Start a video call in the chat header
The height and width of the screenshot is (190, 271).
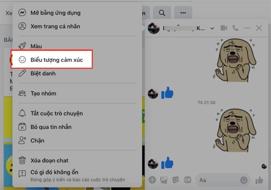224,28
